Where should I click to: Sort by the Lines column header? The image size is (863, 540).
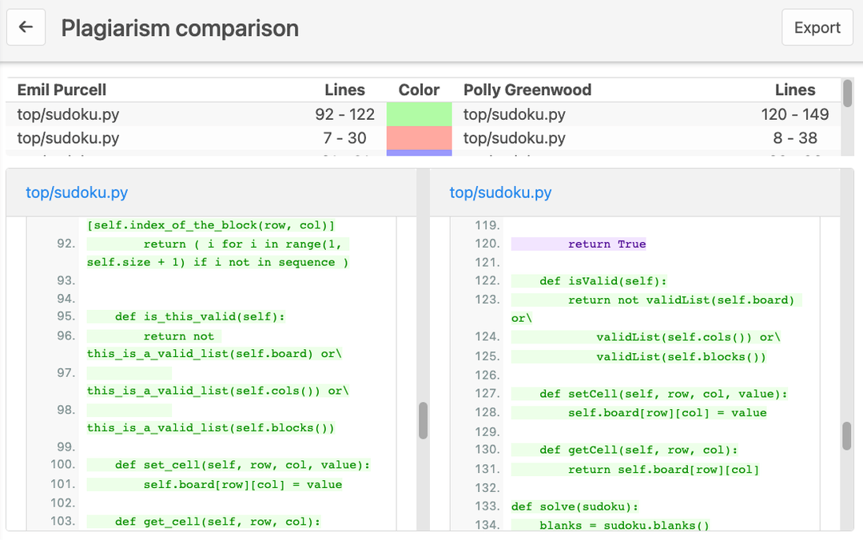pyautogui.click(x=345, y=89)
